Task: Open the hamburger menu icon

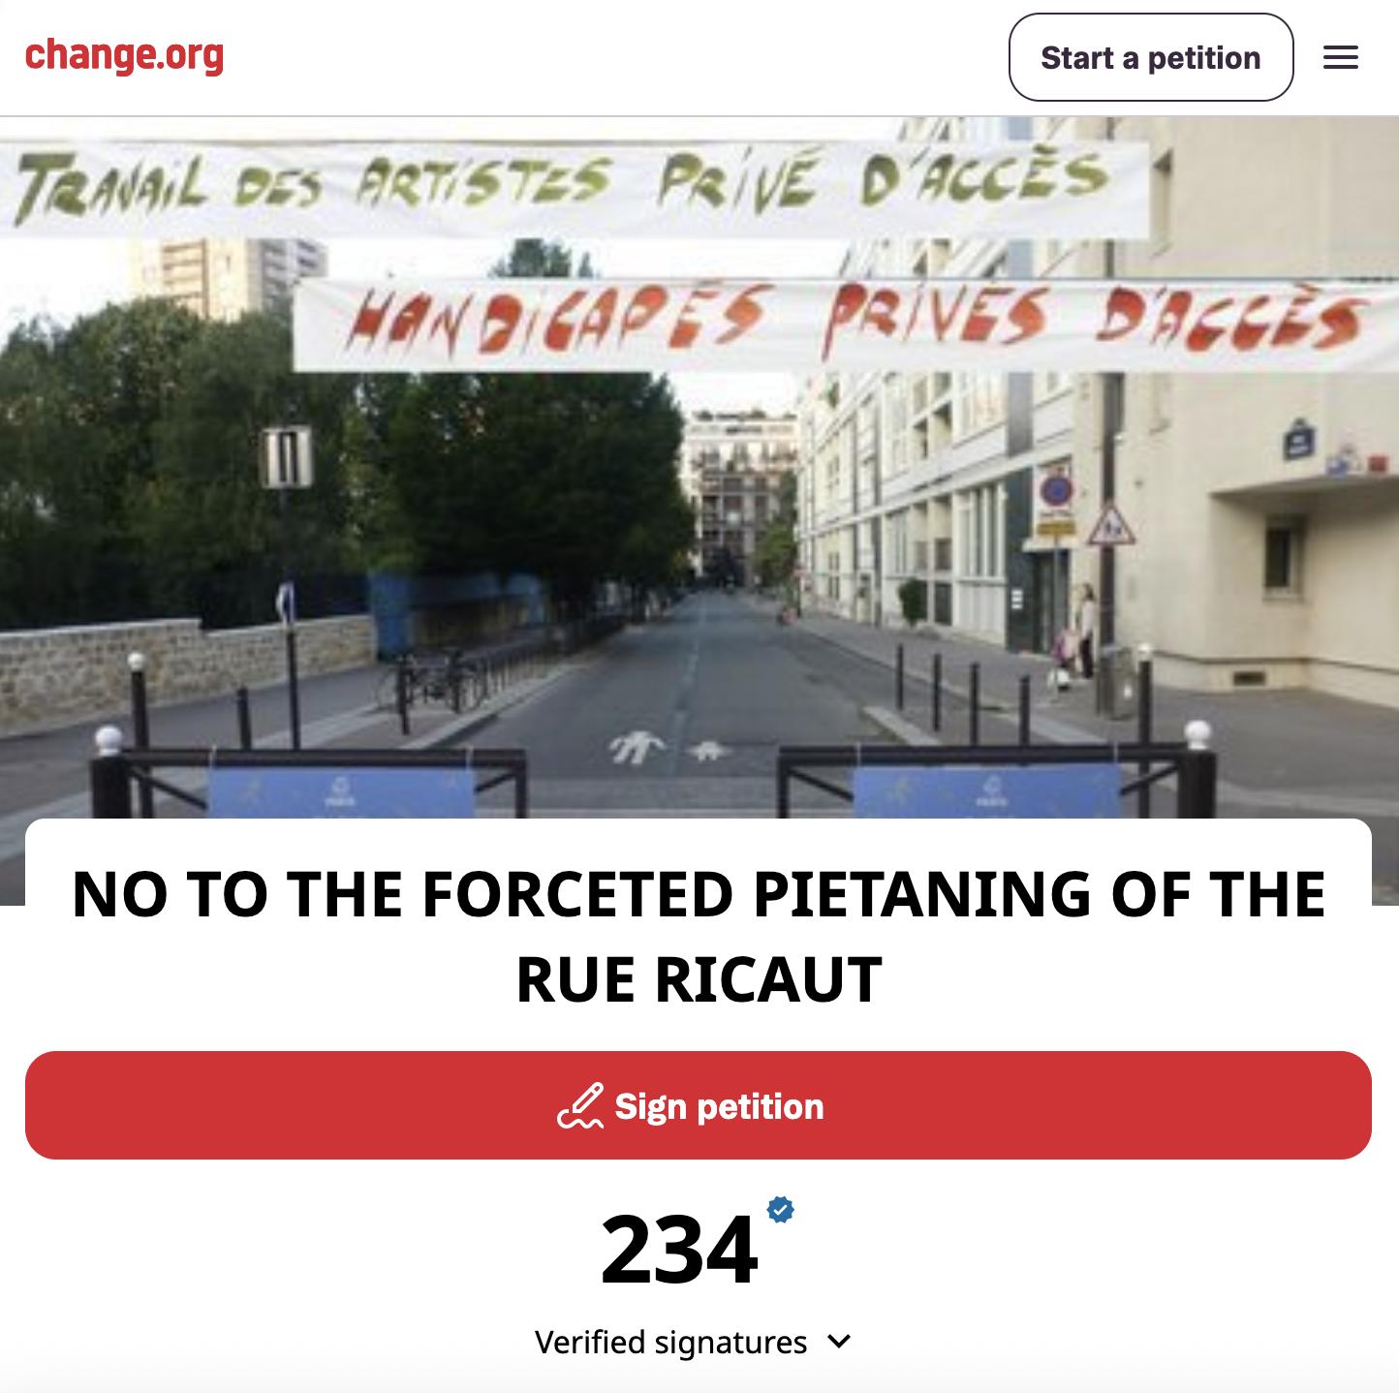Action: click(1340, 57)
